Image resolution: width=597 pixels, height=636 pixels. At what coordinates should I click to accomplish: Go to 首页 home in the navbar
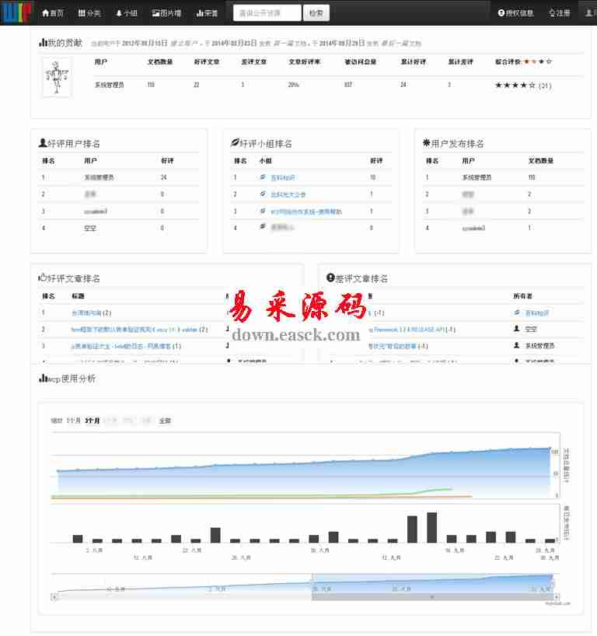click(53, 13)
